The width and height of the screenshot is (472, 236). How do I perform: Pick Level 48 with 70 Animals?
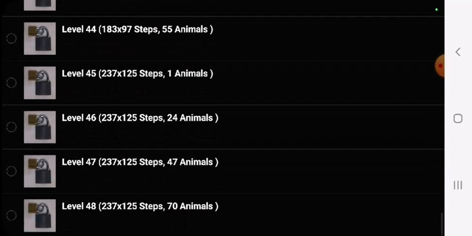pos(140,206)
